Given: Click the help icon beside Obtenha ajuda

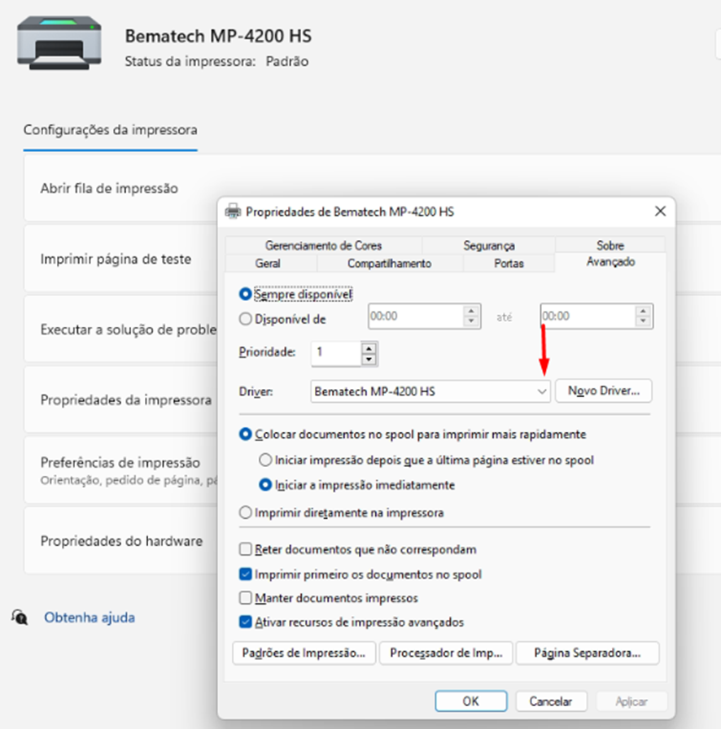Looking at the screenshot, I should pos(20,618).
